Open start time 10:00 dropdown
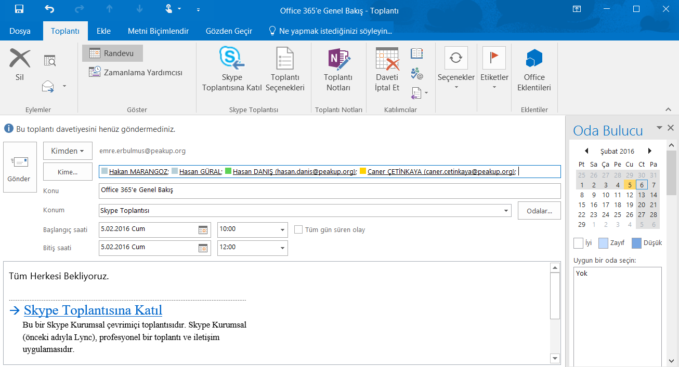 pos(282,229)
